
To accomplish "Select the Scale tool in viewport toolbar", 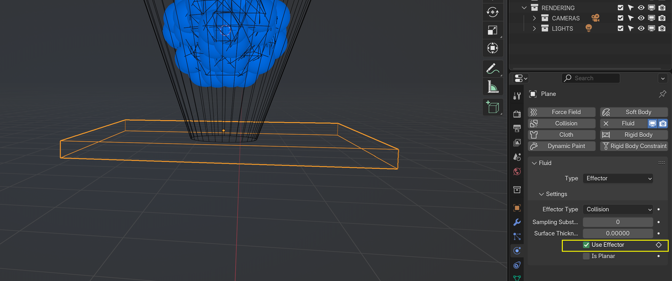I will pos(492,30).
